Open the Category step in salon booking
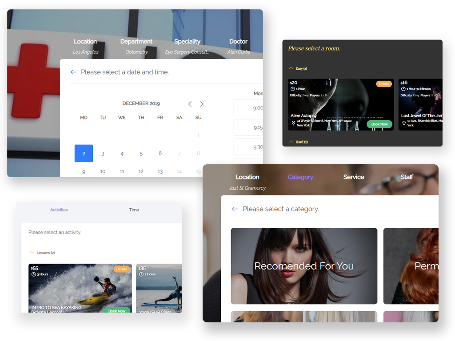Image resolution: width=455 pixels, height=341 pixels. point(300,177)
